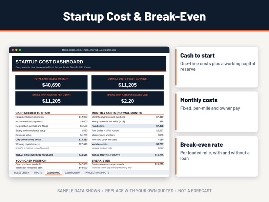Image resolution: width=269 pixels, height=202 pixels.
Task: Open the Cash Runway tab
Action: point(73,173)
